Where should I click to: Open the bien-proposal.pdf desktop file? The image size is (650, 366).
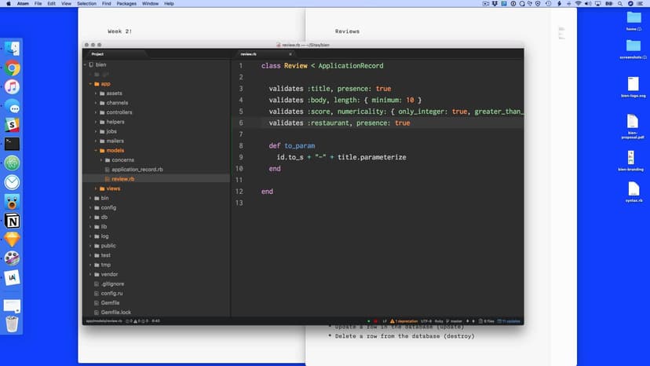(632, 123)
